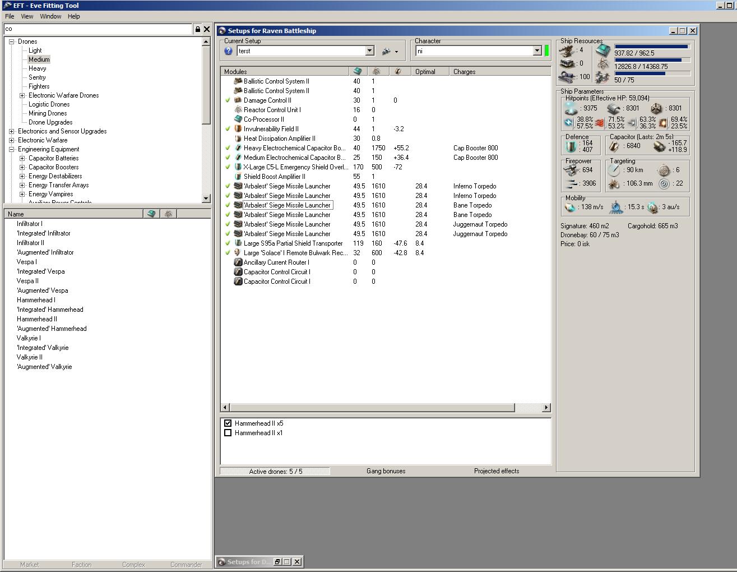Open the Character dropdown
737x572 pixels.
point(537,51)
